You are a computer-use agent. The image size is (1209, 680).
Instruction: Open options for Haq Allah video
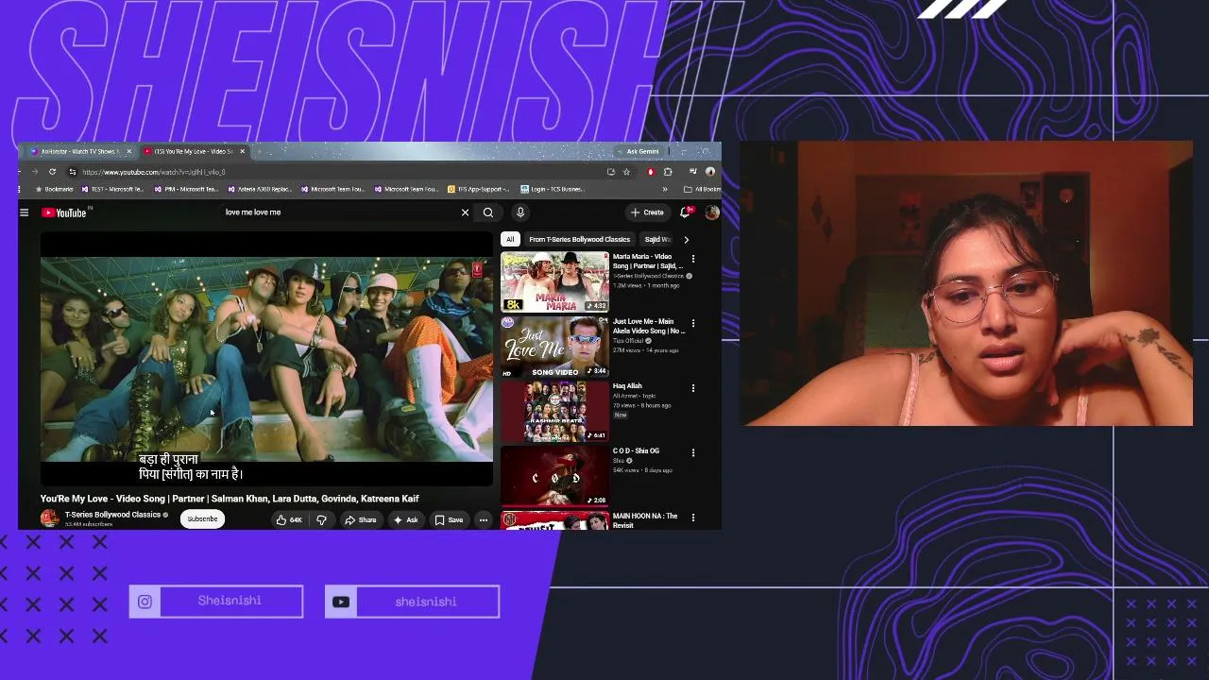tap(692, 387)
